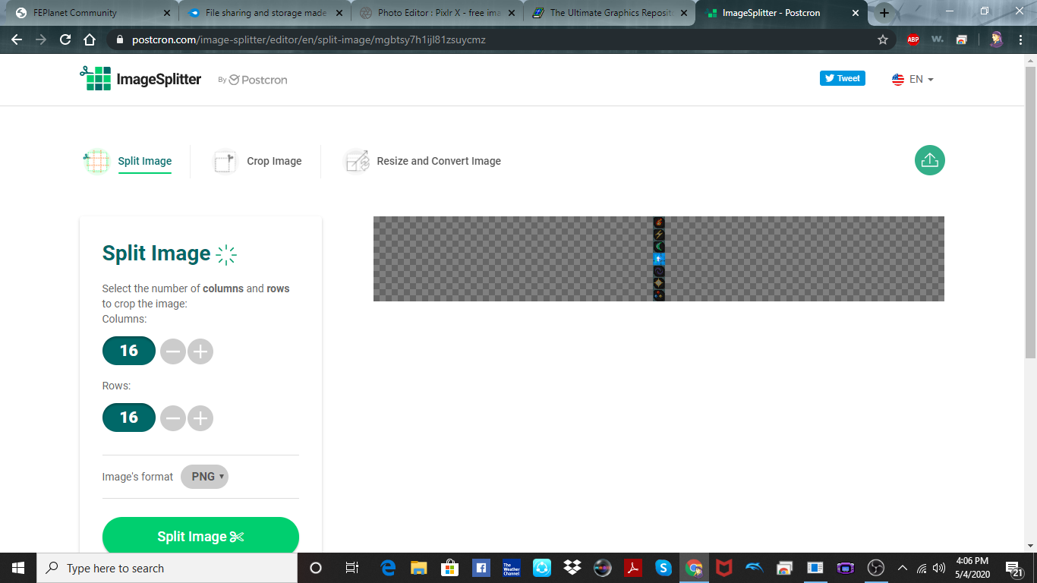This screenshot has height=583, width=1037.
Task: Decrease the number of rows
Action: point(173,418)
